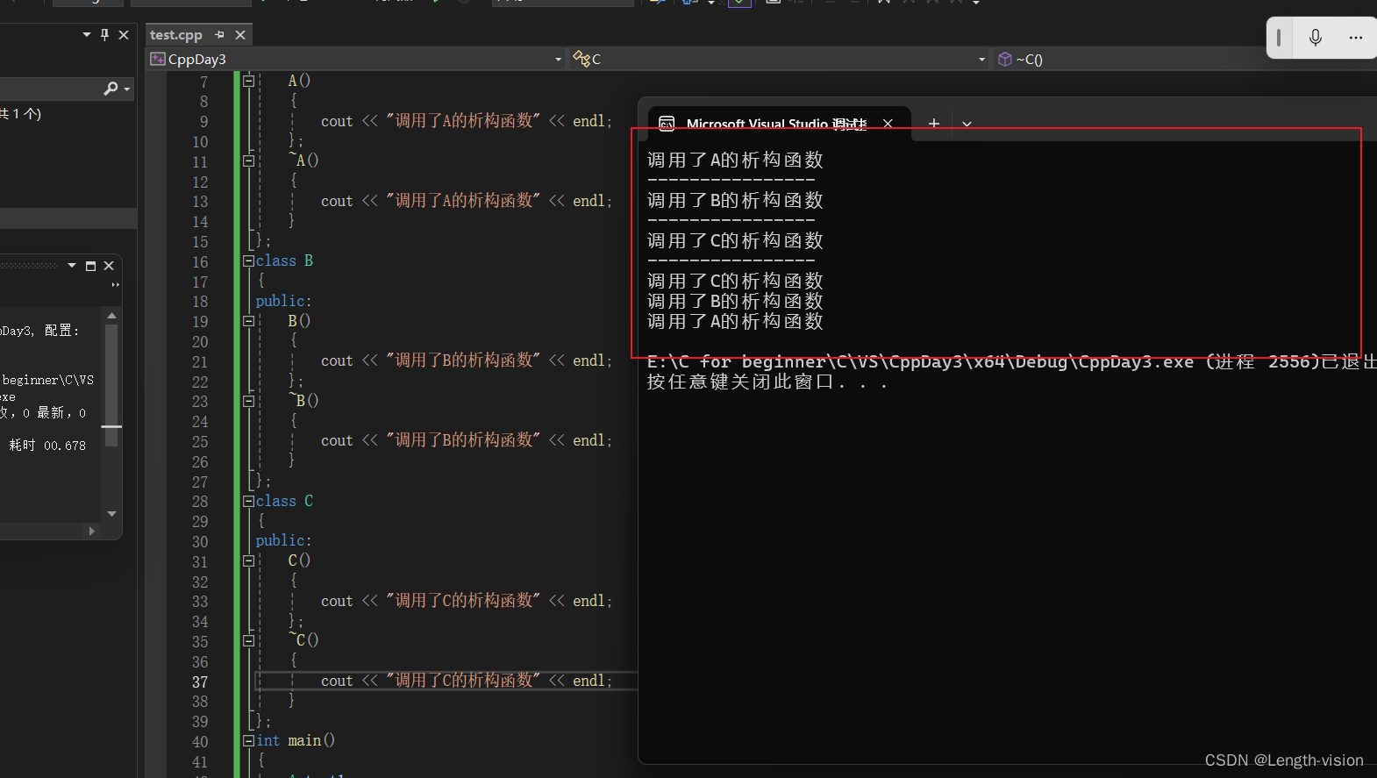
Task: Click the CppDay3.exe exit path line in console
Action: coord(1011,362)
